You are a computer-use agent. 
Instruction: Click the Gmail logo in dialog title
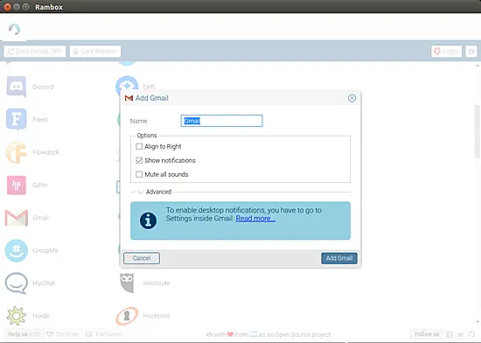coord(129,98)
